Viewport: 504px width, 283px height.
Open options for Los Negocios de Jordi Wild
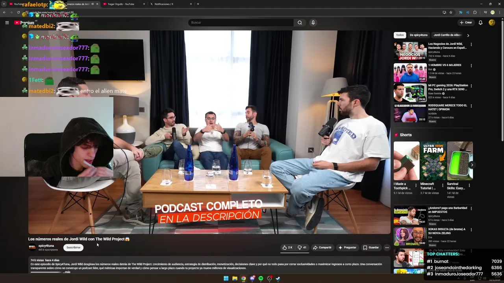pyautogui.click(x=471, y=44)
